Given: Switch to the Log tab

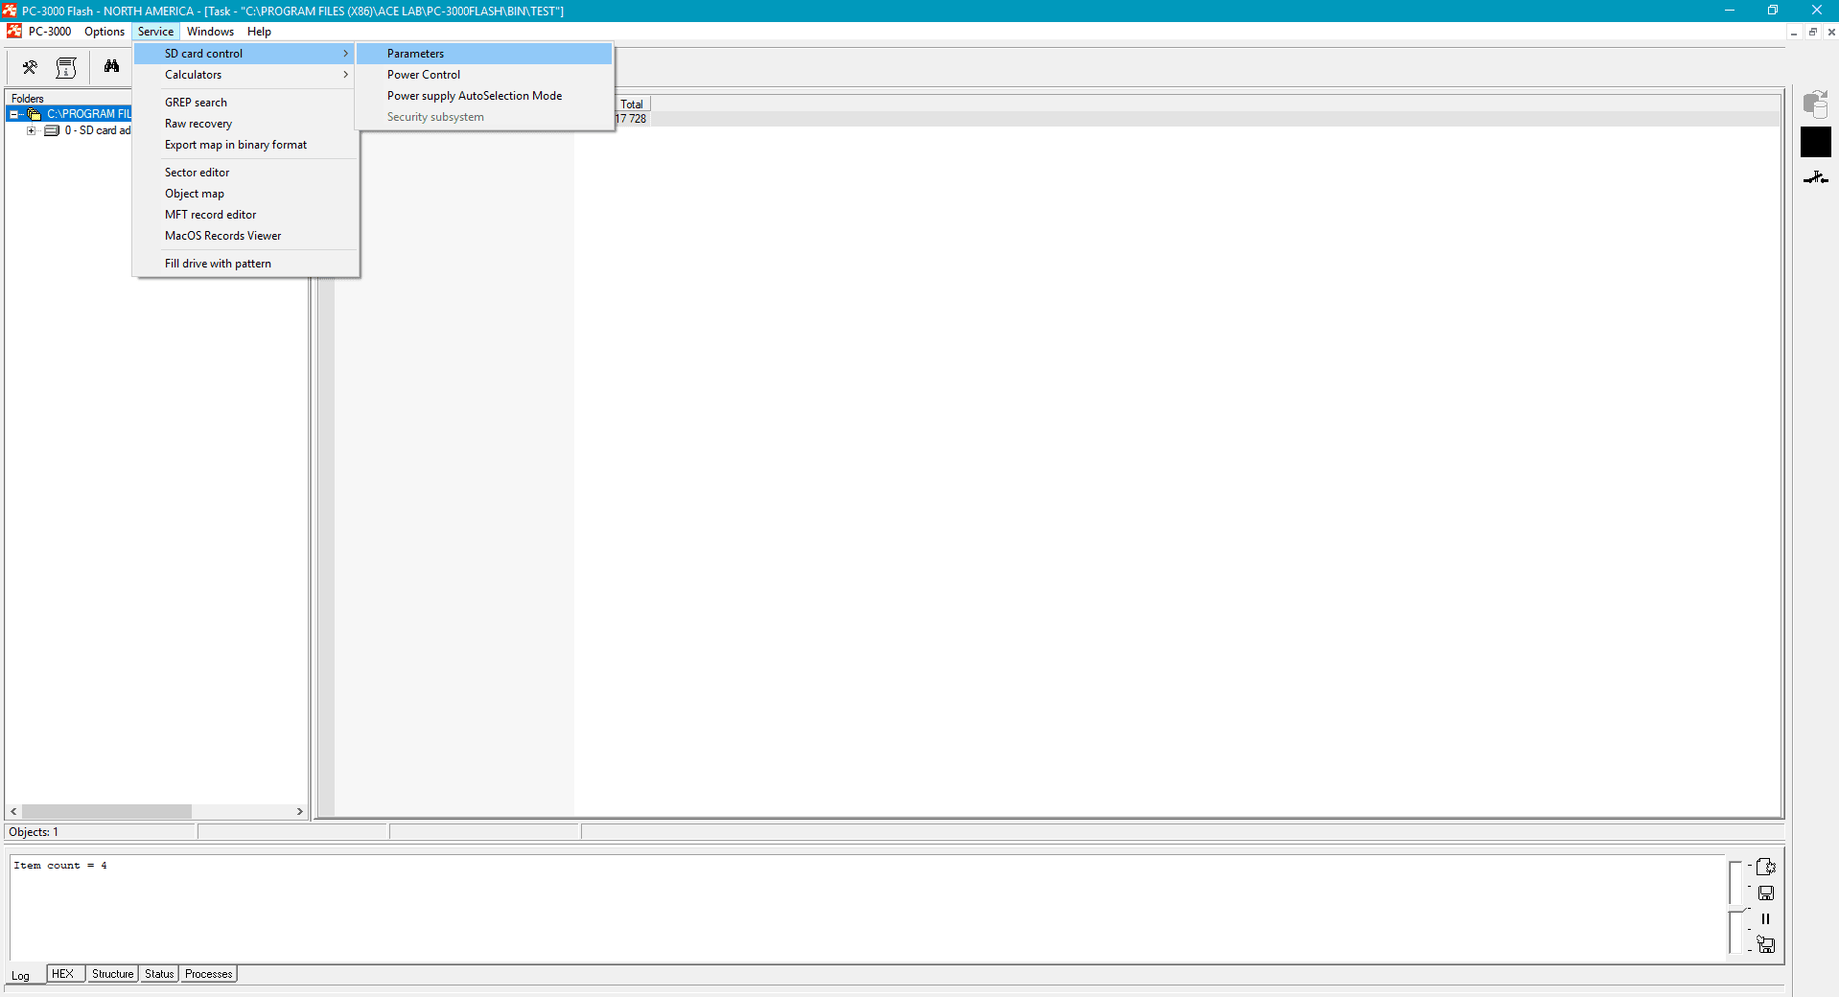Looking at the screenshot, I should coord(21,976).
